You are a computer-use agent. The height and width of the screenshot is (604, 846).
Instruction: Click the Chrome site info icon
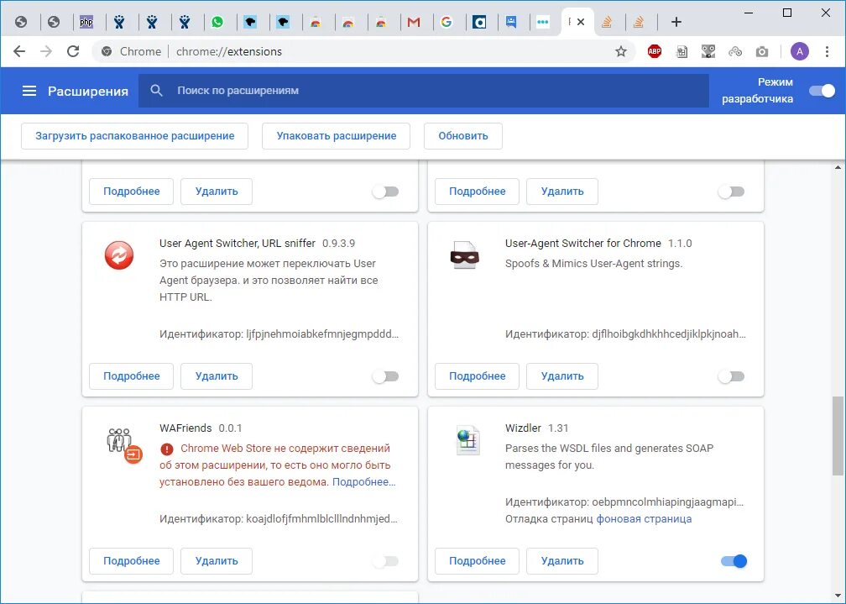pyautogui.click(x=107, y=51)
